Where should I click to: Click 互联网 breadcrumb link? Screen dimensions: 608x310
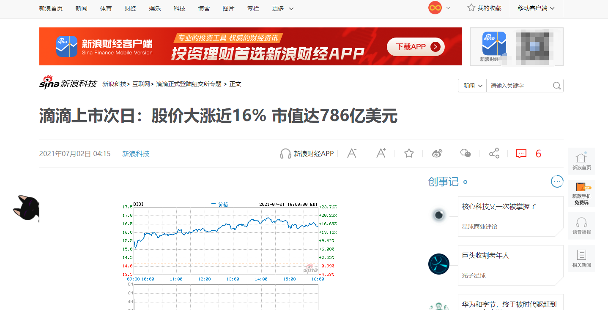pyautogui.click(x=141, y=84)
